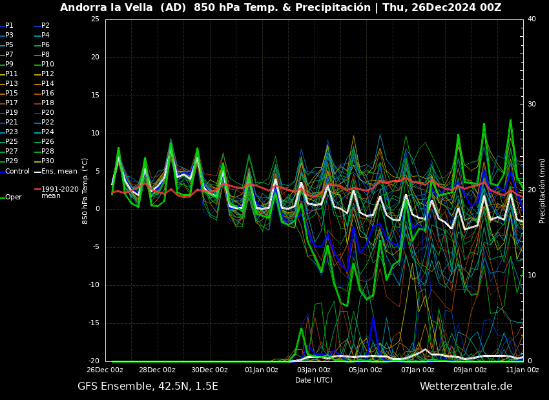549x400 pixels.
Task: Click the P13 legend label
Action: coord(11,84)
